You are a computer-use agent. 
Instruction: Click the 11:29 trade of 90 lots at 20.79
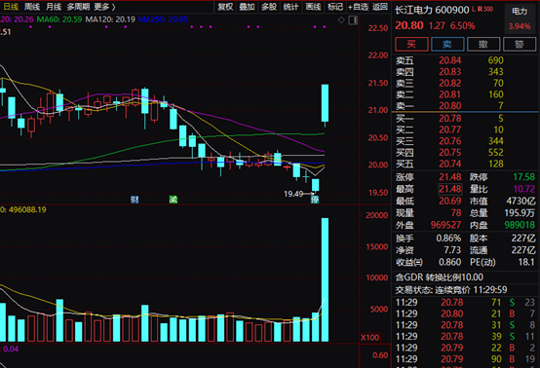(466, 359)
